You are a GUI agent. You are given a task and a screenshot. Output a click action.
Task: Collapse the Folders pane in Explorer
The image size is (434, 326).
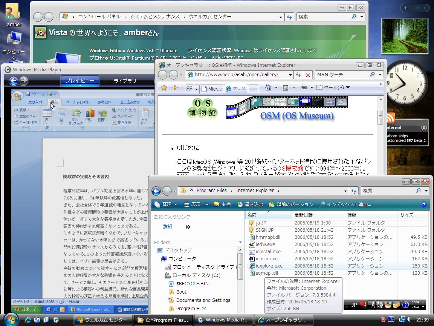tap(240, 242)
